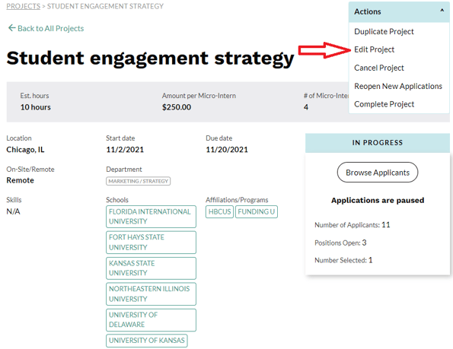The image size is (453, 349).
Task: Select Fort Hays State University tag
Action: (x=151, y=243)
